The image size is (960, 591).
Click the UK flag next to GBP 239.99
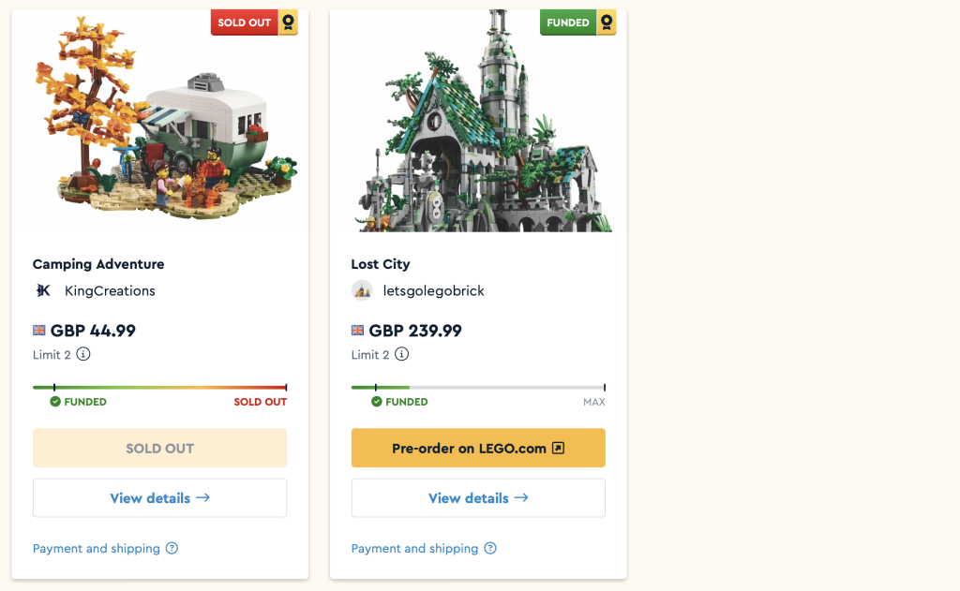(358, 331)
